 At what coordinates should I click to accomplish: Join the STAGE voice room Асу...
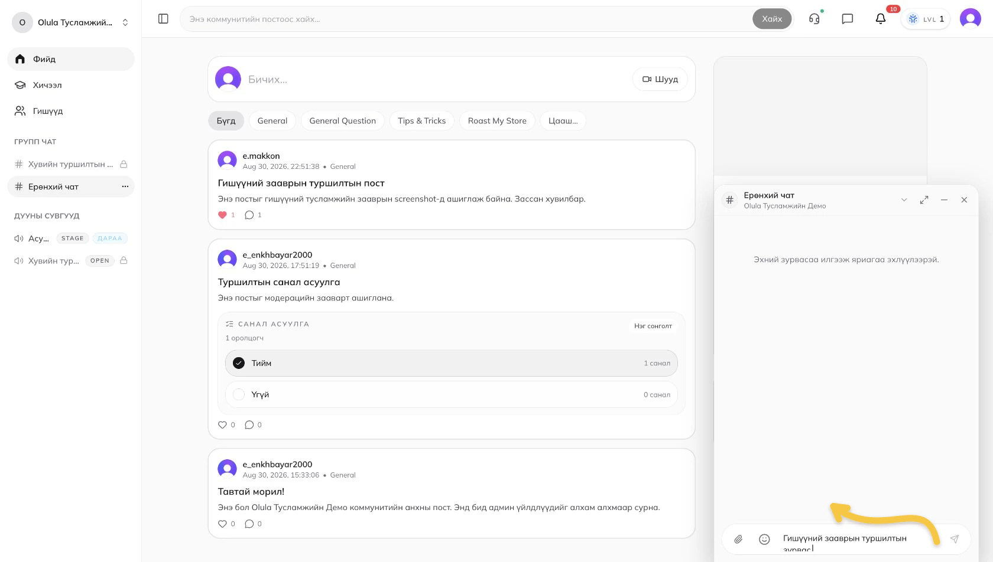71,238
